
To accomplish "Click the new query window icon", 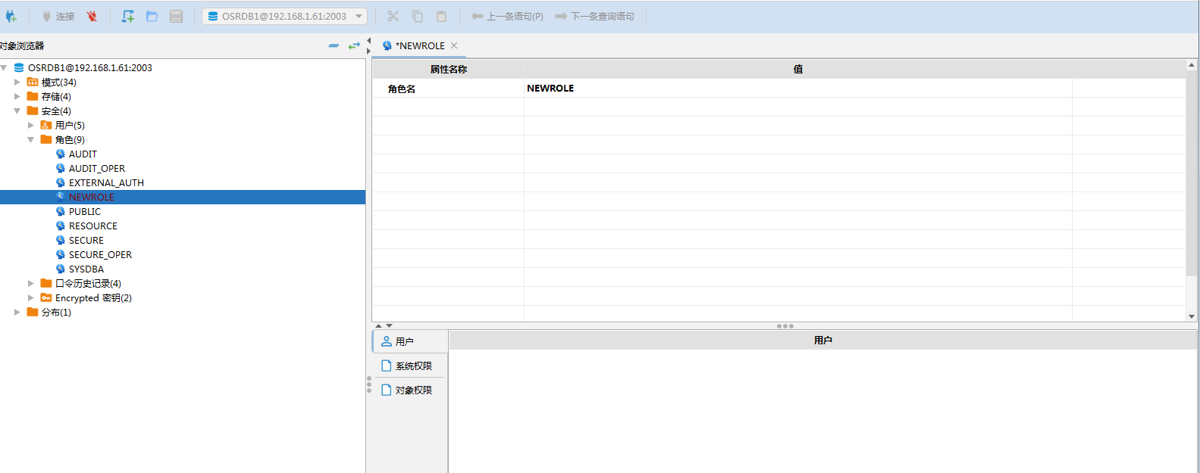I will (x=128, y=16).
